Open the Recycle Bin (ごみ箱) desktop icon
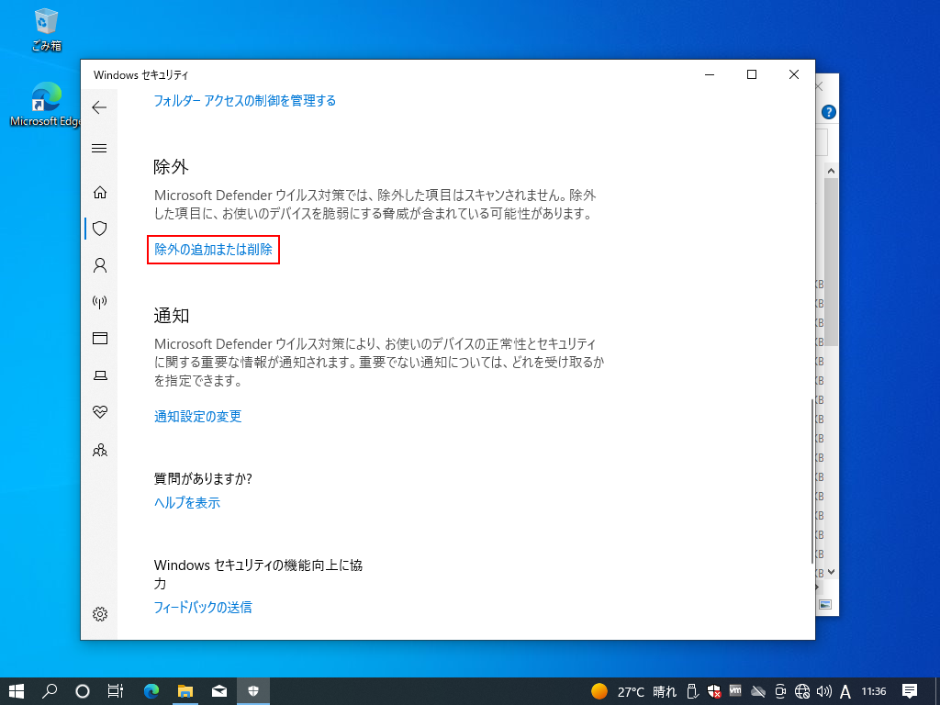 click(x=46, y=29)
